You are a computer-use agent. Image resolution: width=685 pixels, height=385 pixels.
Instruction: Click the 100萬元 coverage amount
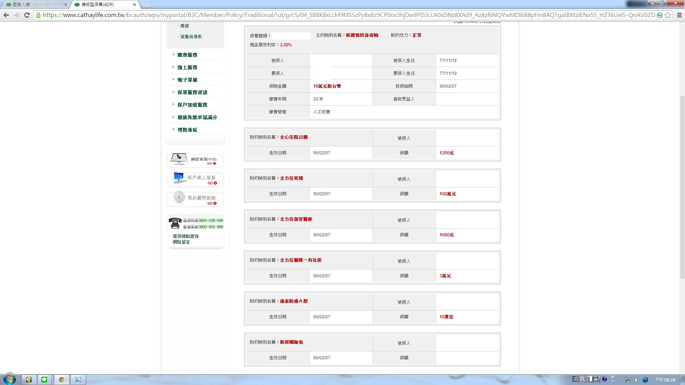[x=448, y=194]
